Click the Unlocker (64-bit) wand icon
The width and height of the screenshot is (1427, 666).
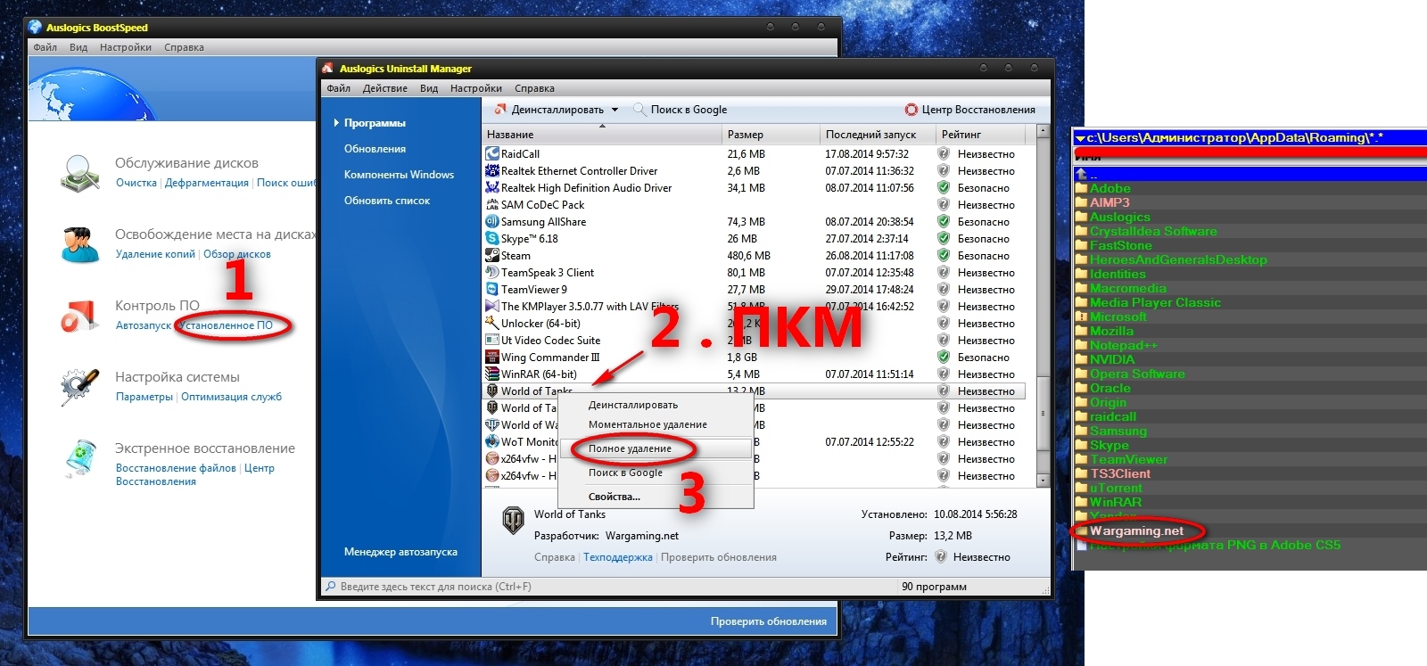(491, 324)
